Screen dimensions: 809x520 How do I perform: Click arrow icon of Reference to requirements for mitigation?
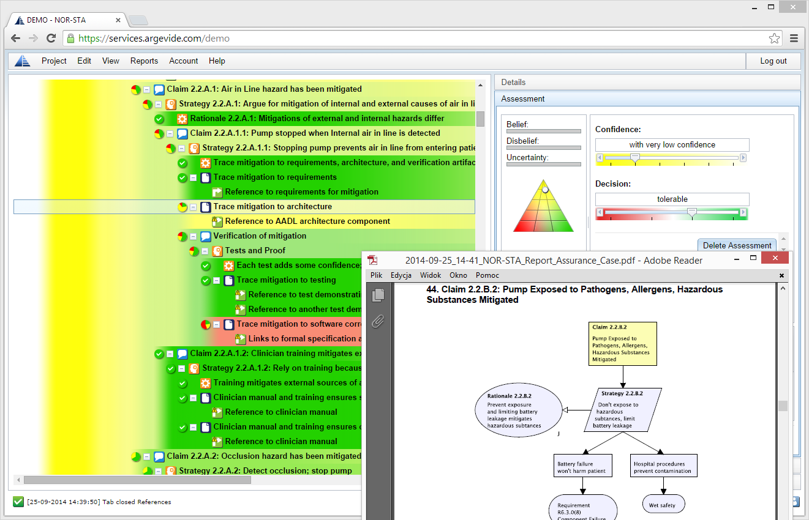[x=217, y=192]
